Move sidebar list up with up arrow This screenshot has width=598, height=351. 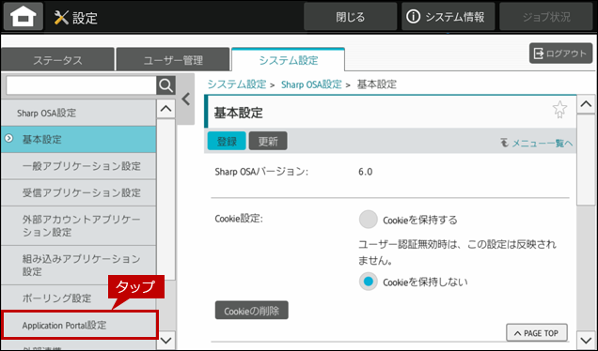165,109
